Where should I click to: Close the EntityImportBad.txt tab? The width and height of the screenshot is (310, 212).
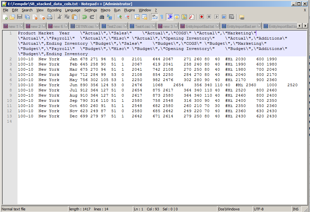[217, 26]
